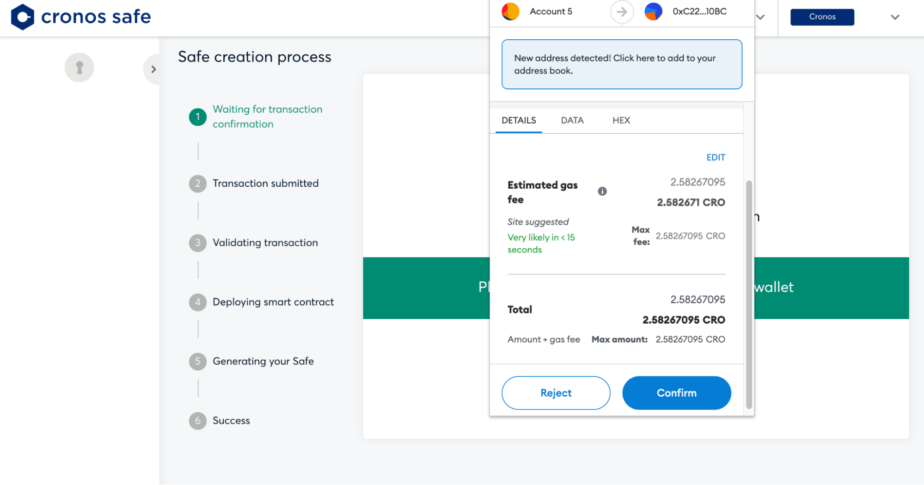Reject the transaction
This screenshot has height=485, width=924.
click(x=556, y=393)
